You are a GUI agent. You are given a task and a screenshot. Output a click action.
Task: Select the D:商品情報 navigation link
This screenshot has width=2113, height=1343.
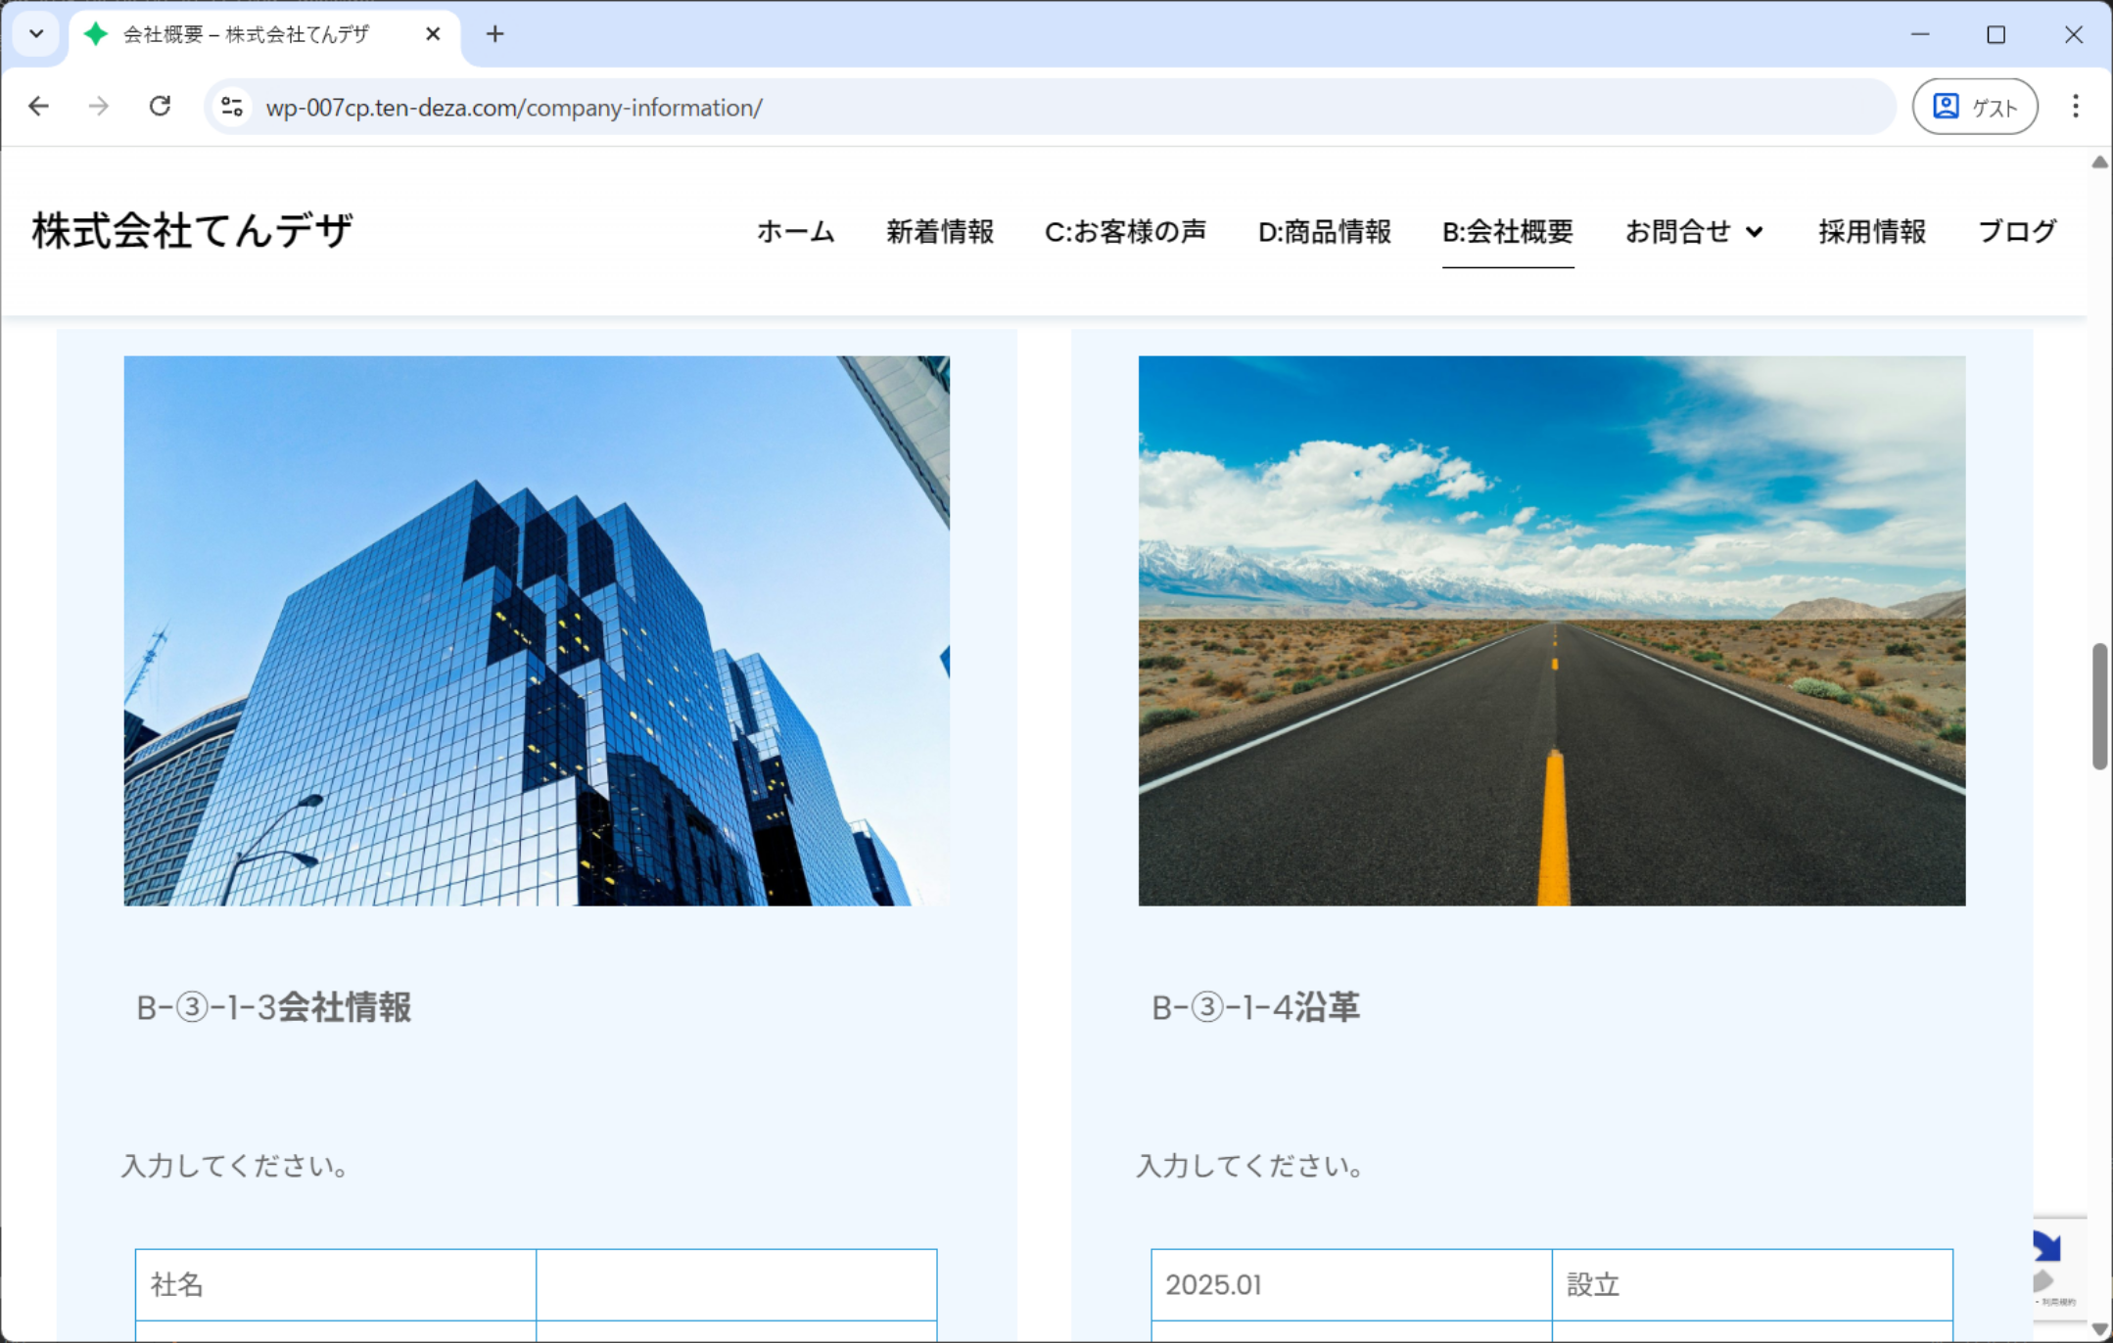(x=1324, y=232)
